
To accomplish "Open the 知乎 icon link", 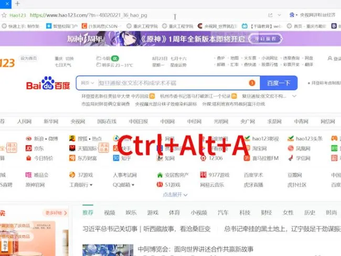I will point(116,158).
